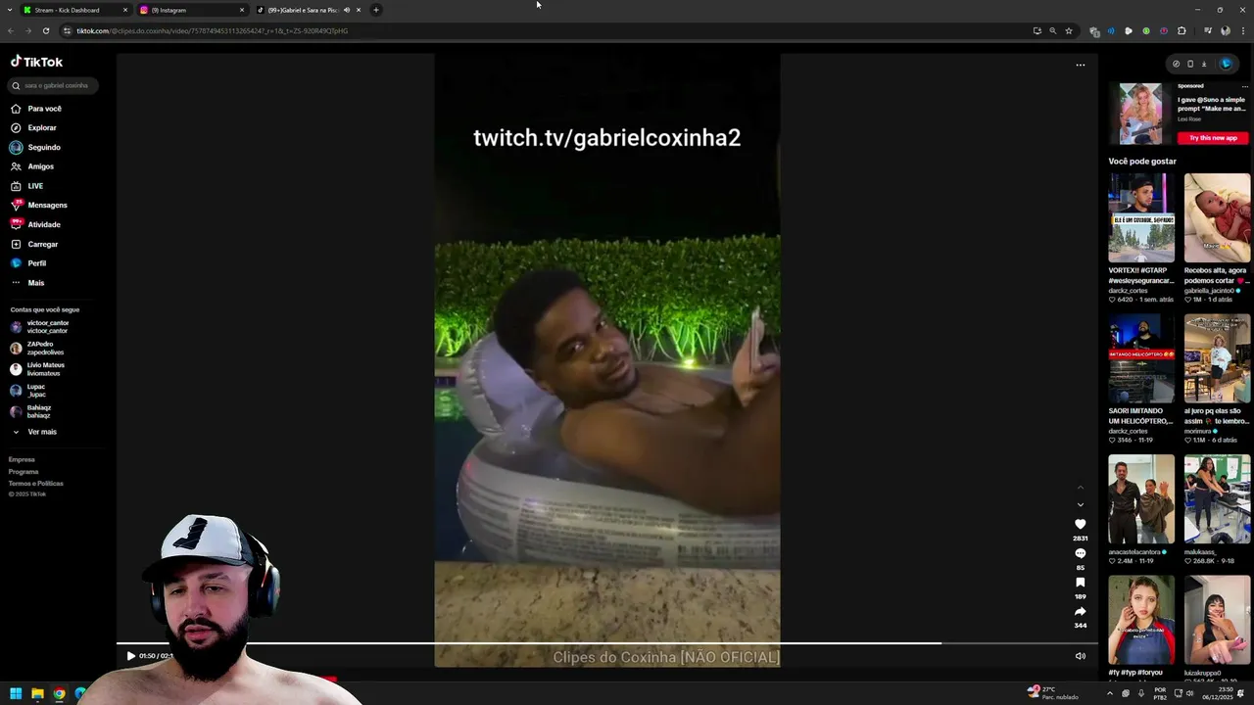Open the Amigos page

32,166
